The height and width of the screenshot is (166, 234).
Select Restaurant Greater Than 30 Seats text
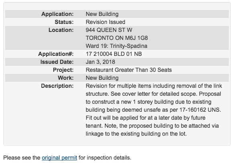click(129, 70)
